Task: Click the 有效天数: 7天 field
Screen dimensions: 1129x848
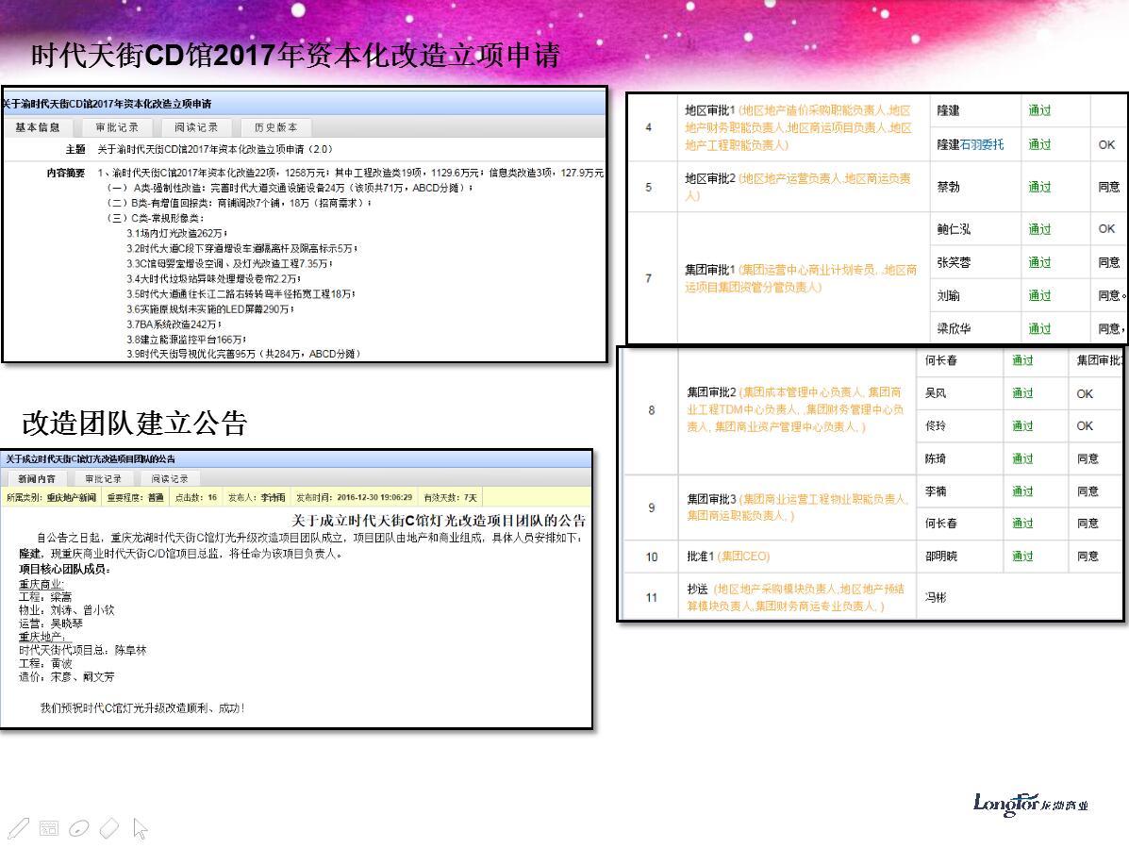Action: pyautogui.click(x=450, y=497)
